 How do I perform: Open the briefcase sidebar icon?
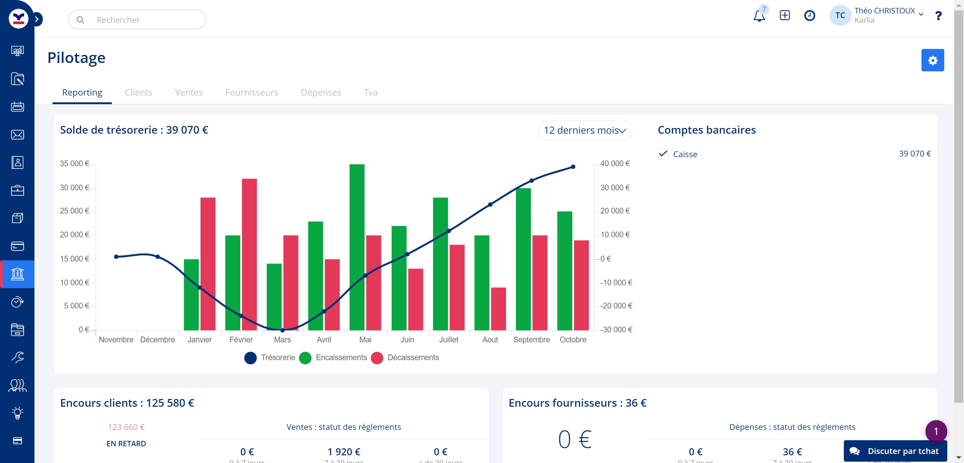[17, 190]
